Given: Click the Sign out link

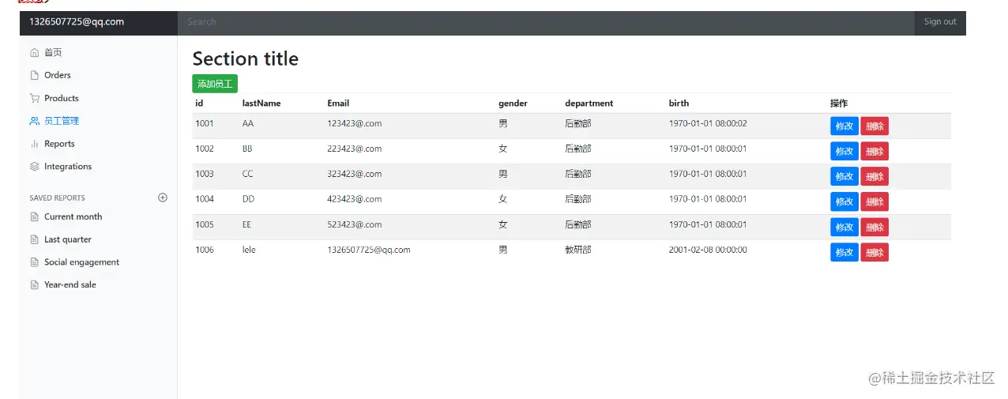Looking at the screenshot, I should (940, 22).
